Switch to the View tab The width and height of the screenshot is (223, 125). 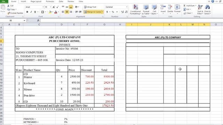(81, 1)
